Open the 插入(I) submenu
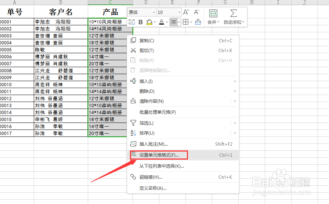329x204 pixels. click(183, 81)
